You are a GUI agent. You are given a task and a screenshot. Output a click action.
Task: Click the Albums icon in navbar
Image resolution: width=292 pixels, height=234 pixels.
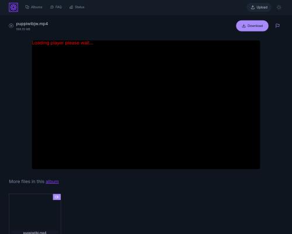(27, 7)
